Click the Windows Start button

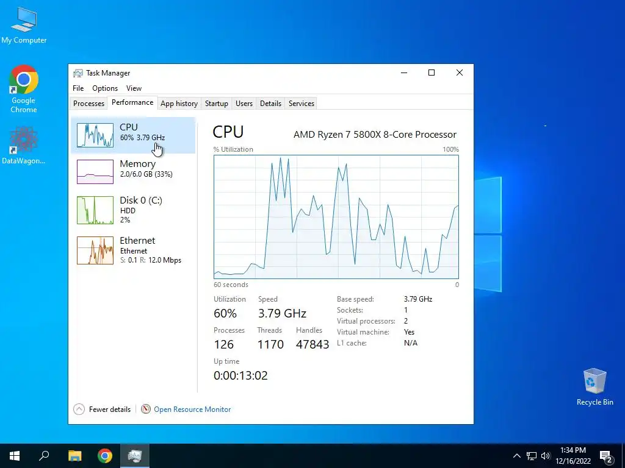pyautogui.click(x=15, y=456)
